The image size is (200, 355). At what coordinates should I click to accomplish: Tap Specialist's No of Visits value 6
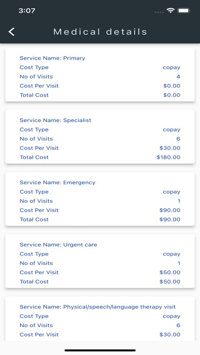pos(178,139)
